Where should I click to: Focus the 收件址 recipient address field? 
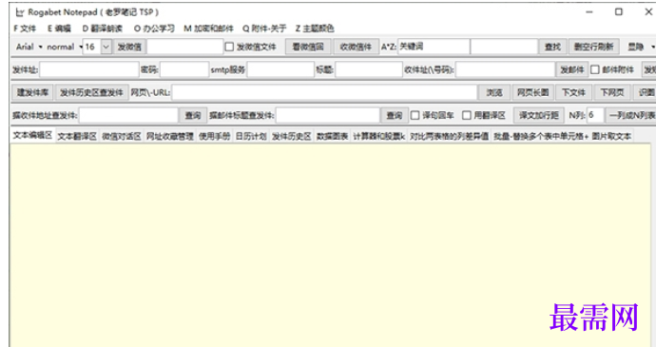[x=505, y=70]
